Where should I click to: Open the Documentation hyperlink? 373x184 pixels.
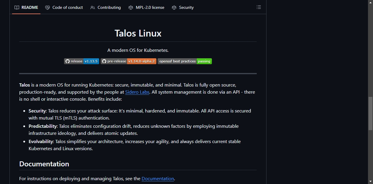click(x=158, y=179)
